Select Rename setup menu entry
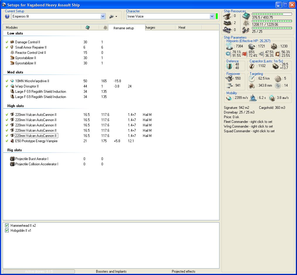 point(124,28)
